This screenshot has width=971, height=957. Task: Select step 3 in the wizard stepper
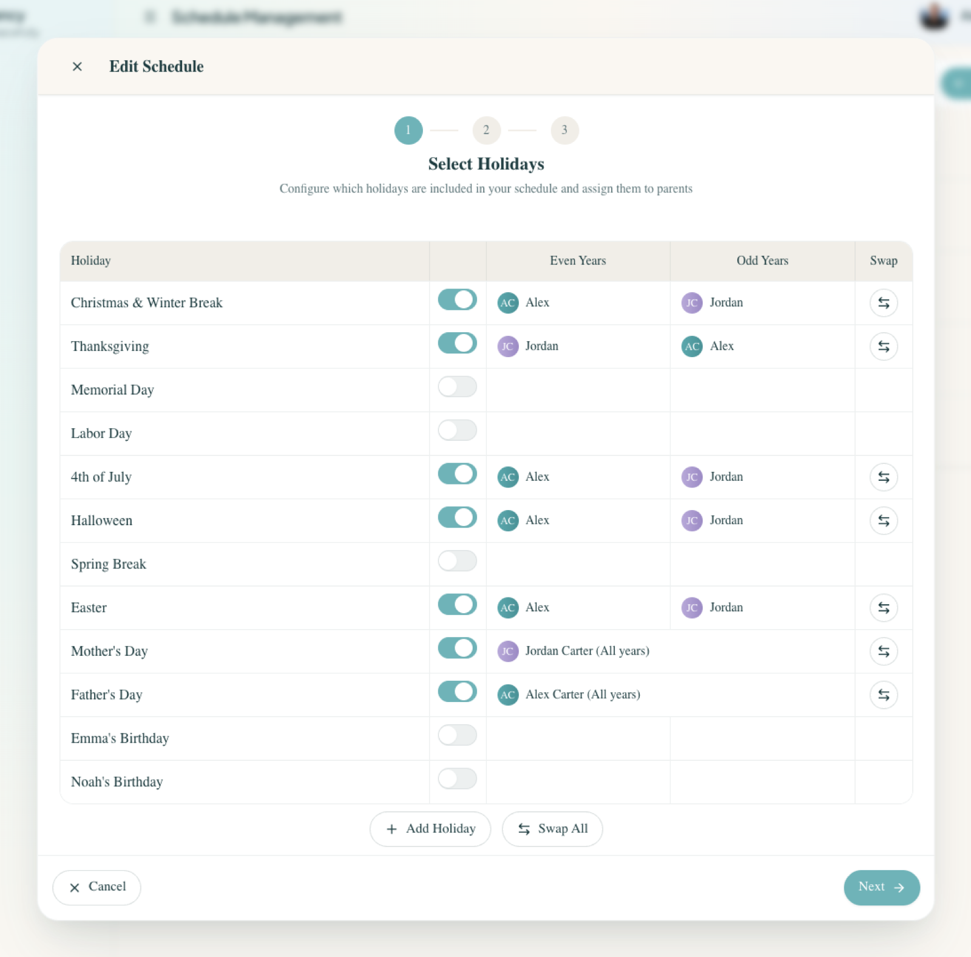tap(564, 130)
